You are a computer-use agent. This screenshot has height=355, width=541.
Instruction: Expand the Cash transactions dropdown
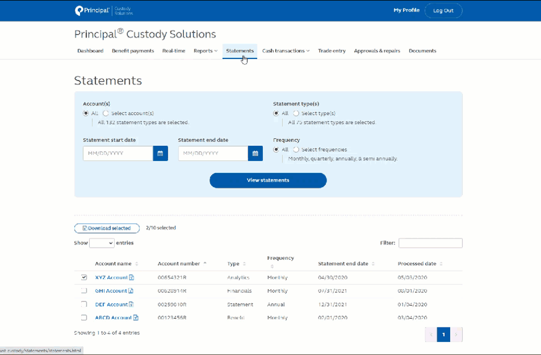tap(286, 51)
